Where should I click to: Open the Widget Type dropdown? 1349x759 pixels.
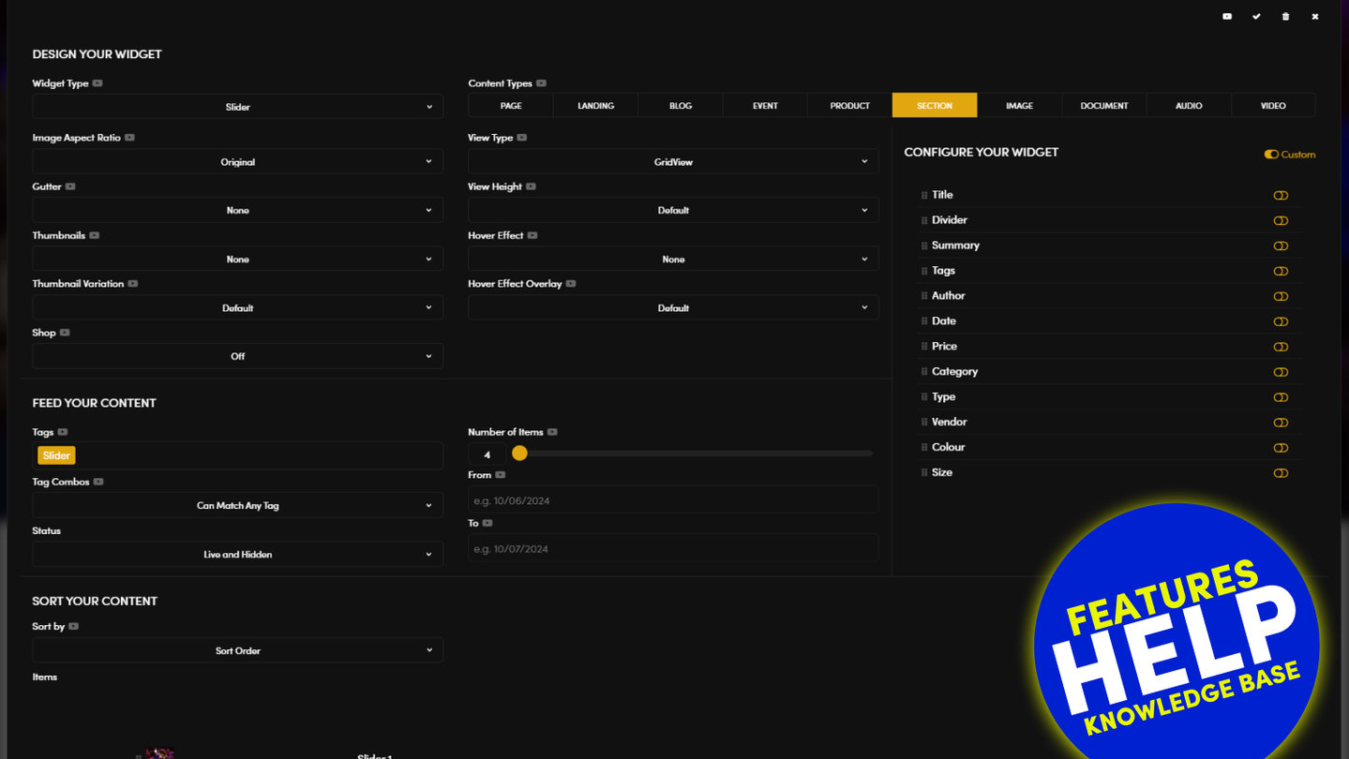(237, 107)
